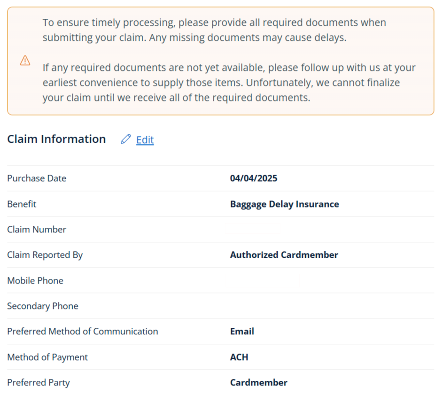
Task: Click the Preferred Method of Communication label
Action: point(83,332)
